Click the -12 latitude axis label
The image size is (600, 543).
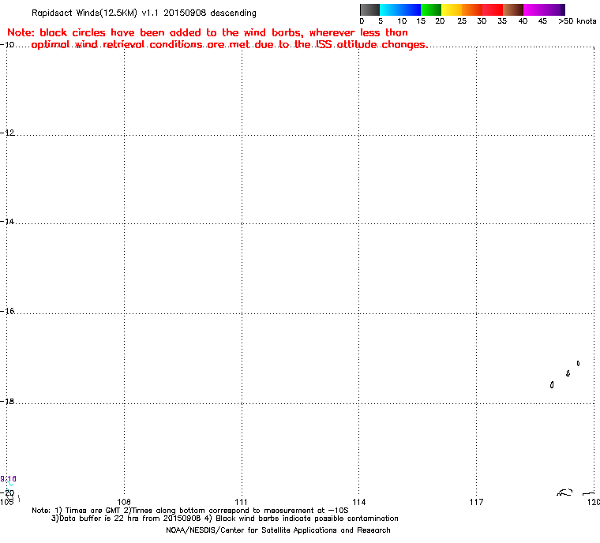pos(8,133)
